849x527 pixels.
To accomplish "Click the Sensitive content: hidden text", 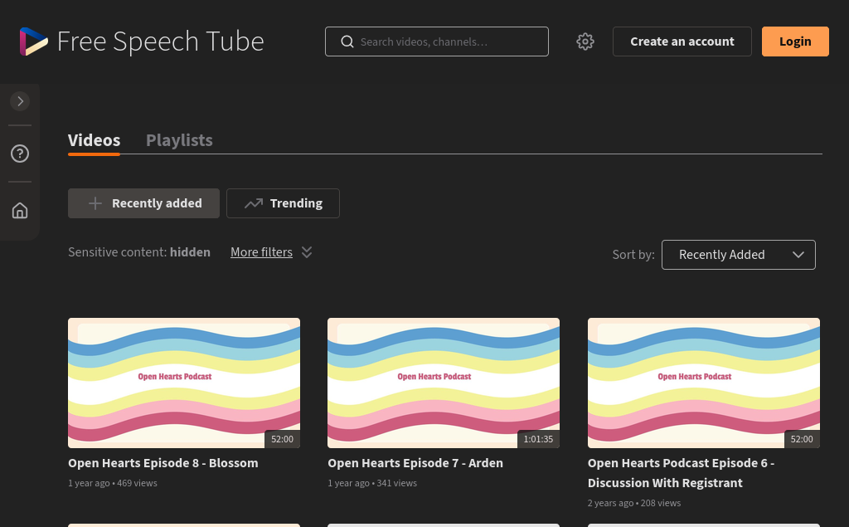I will point(139,252).
